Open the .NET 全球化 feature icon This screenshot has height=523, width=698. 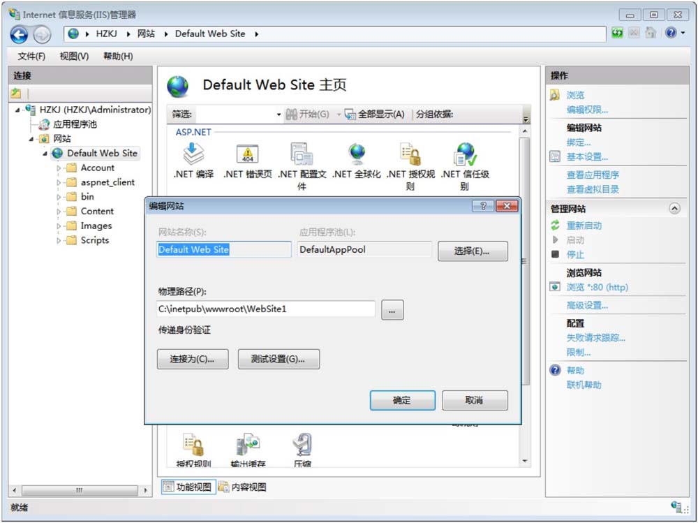pos(356,161)
